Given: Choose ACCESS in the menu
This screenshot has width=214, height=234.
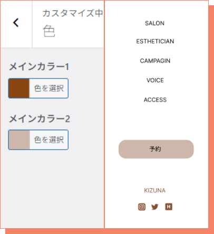Looking at the screenshot, I should coord(155,100).
